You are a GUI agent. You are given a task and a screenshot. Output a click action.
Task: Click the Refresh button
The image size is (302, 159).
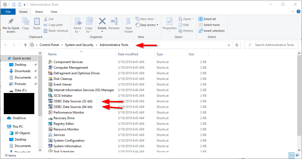(x=237, y=45)
